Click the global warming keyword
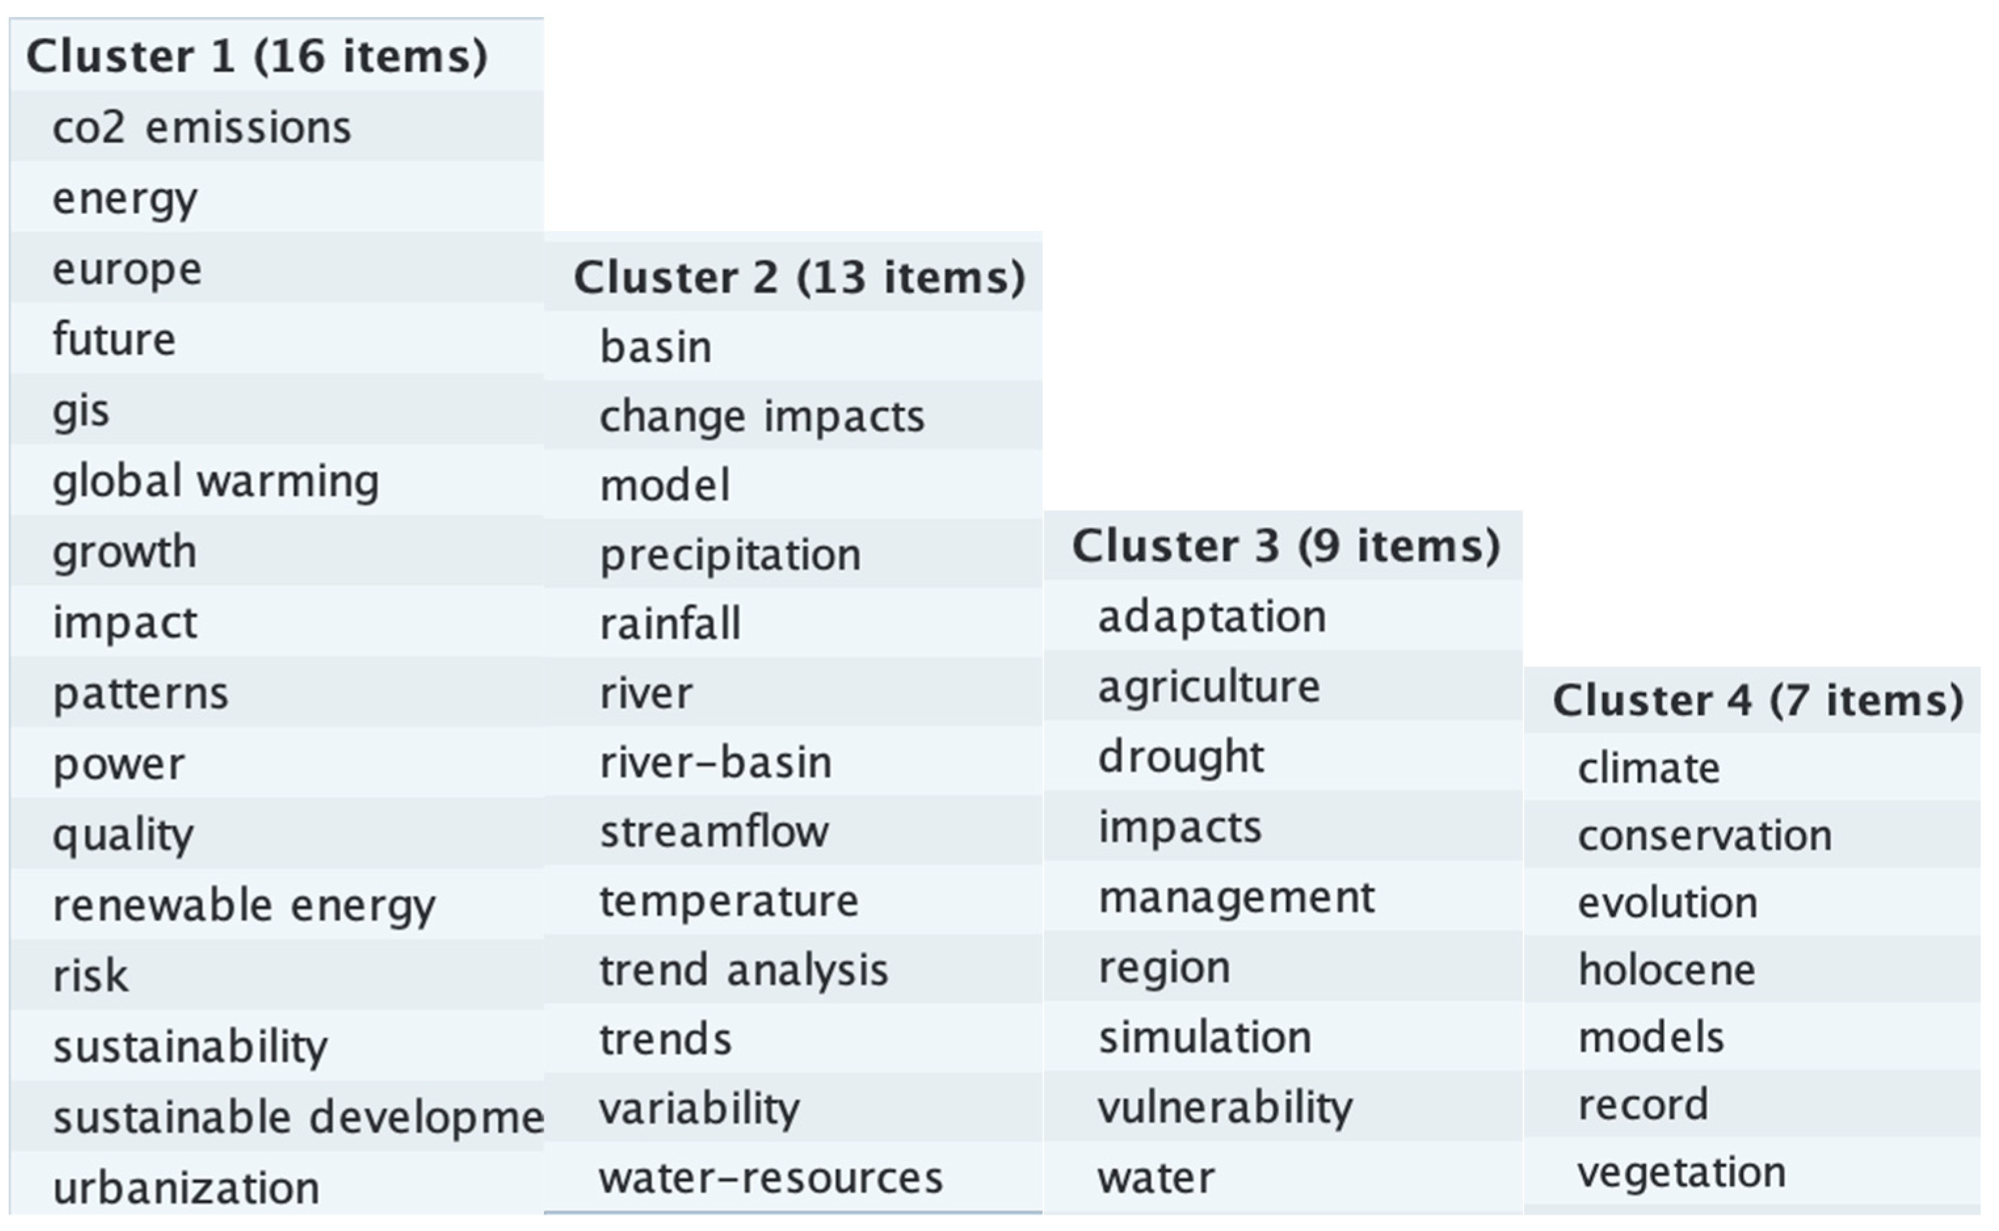The height and width of the screenshot is (1231, 1999). 277,480
